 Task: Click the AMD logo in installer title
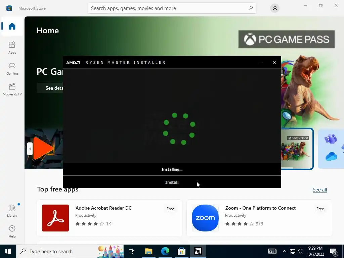coord(73,62)
